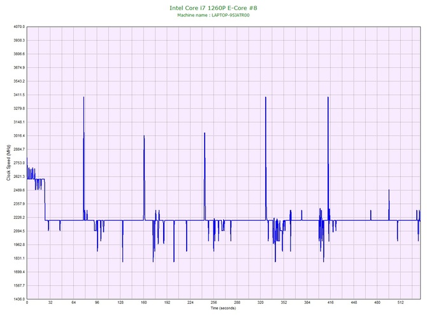Viewport: 427px width, 319px height.
Task: Click the 32 tick on time axis
Action: pyautogui.click(x=50, y=302)
